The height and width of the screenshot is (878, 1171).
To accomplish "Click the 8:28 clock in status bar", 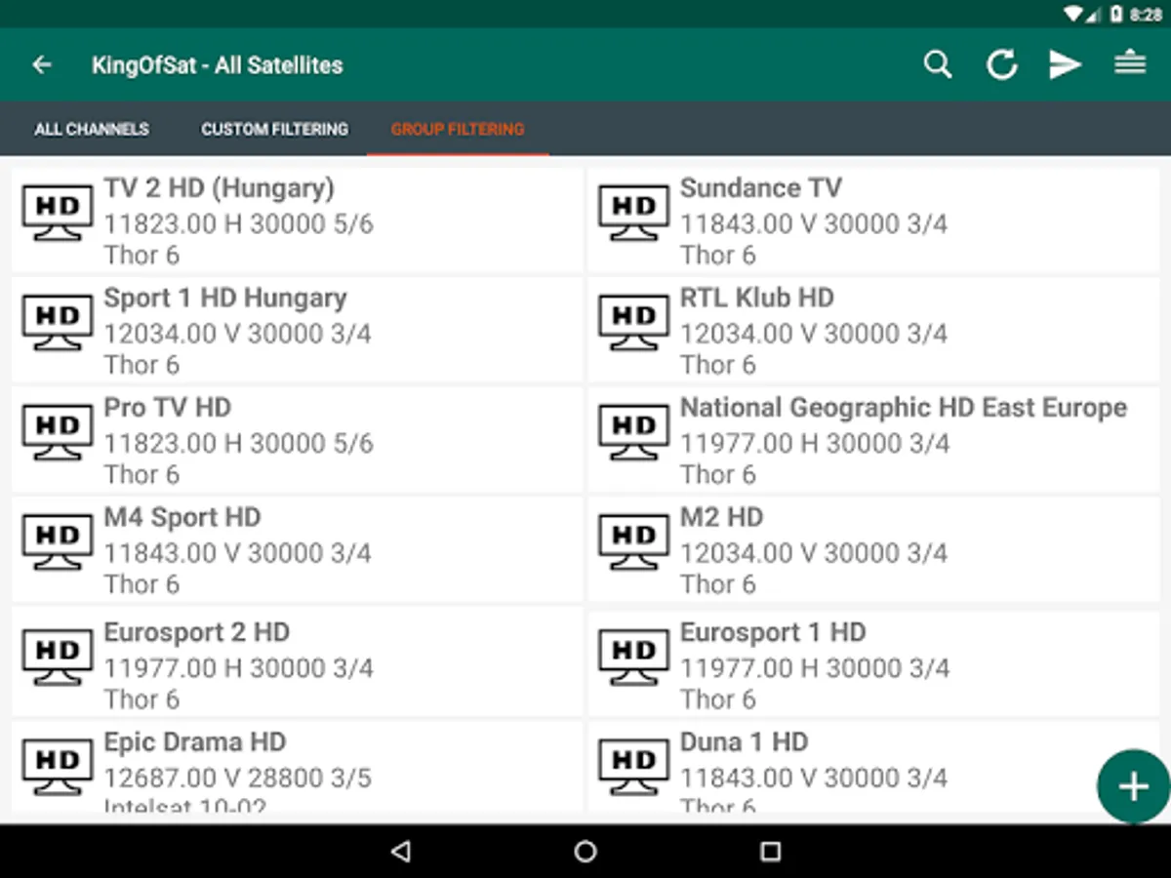I will [x=1146, y=15].
